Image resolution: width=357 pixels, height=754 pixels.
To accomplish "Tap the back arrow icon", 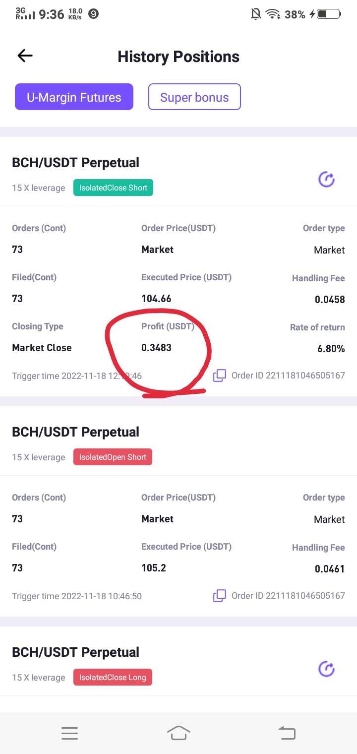I will click(25, 56).
